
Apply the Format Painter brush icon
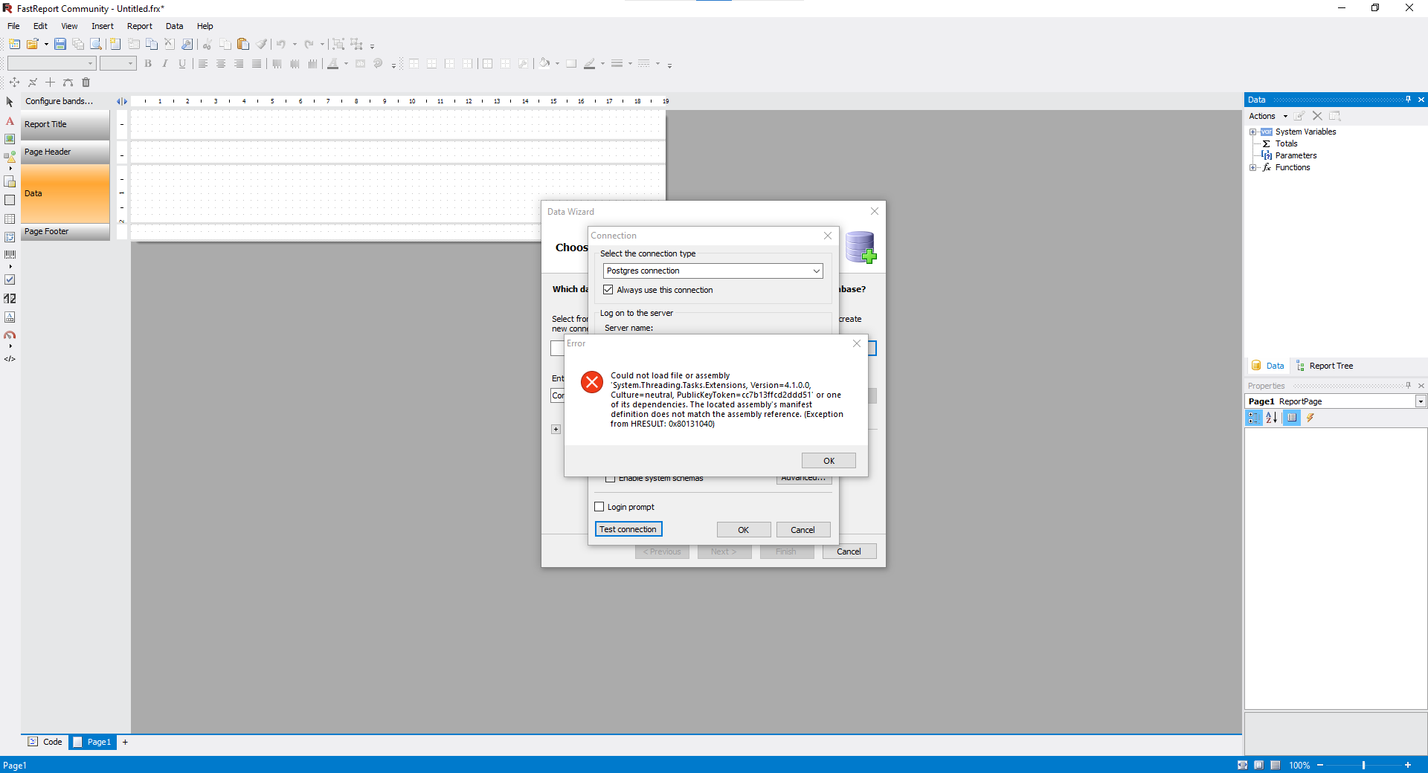coord(262,44)
